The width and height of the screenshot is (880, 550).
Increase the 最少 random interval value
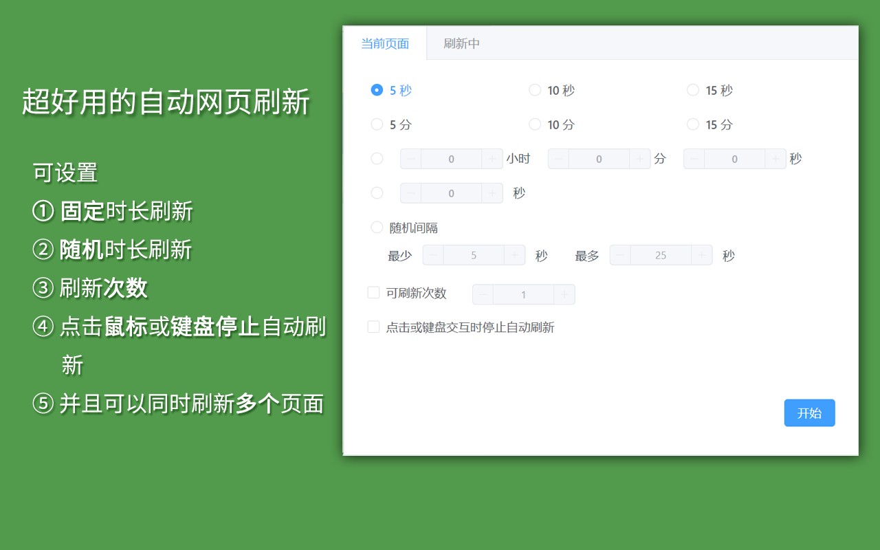pyautogui.click(x=514, y=255)
